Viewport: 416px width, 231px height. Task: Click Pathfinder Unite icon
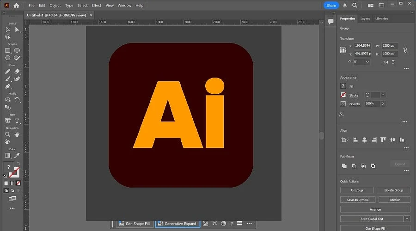tap(344, 166)
